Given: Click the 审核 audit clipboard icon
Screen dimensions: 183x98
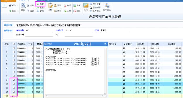Looking at the screenshot, I should click(x=50, y=5).
